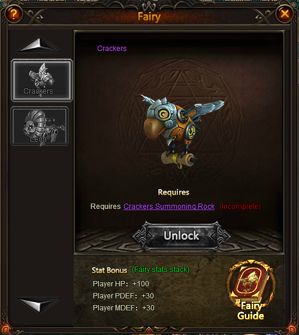
Task: Click the Fairy Guide text label
Action: 251,311
